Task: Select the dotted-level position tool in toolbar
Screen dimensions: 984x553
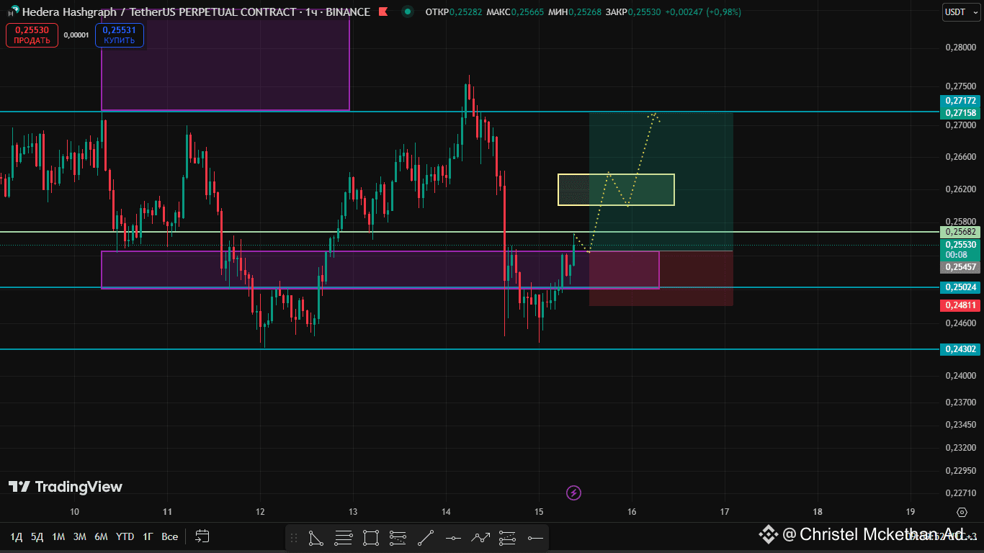Action: [508, 537]
